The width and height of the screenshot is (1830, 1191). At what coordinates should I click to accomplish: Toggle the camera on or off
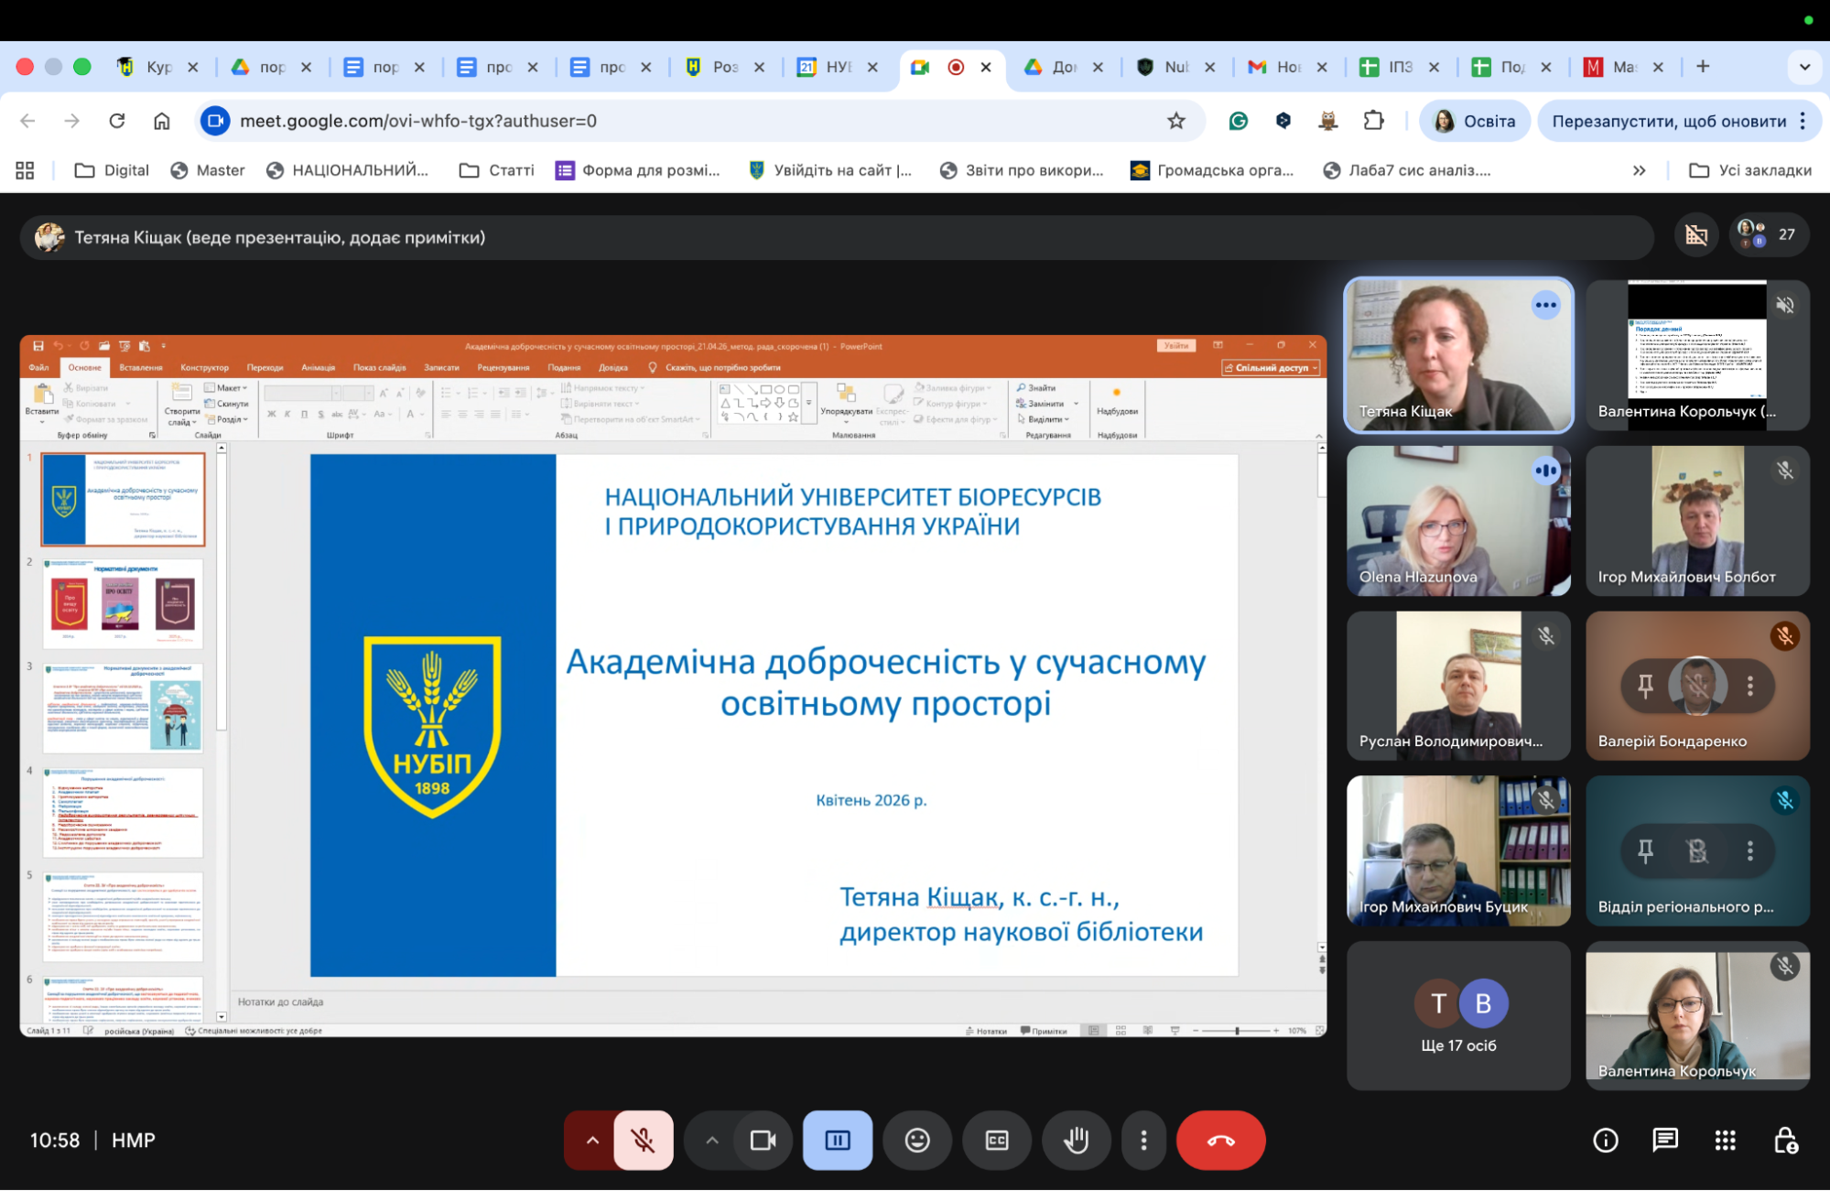(x=762, y=1141)
